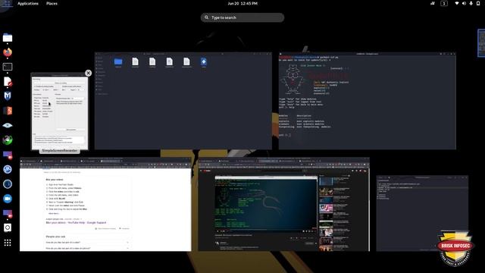The image size is (485, 273).
Task: Select the YouTube video browser window thumbnail
Action: pyautogui.click(x=284, y=204)
